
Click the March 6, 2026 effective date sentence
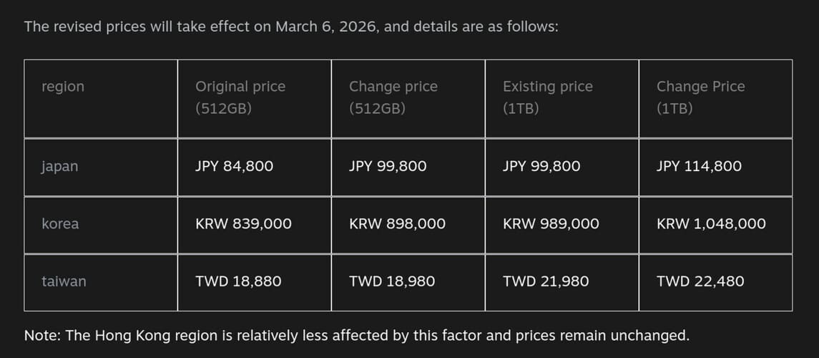pyautogui.click(x=291, y=27)
